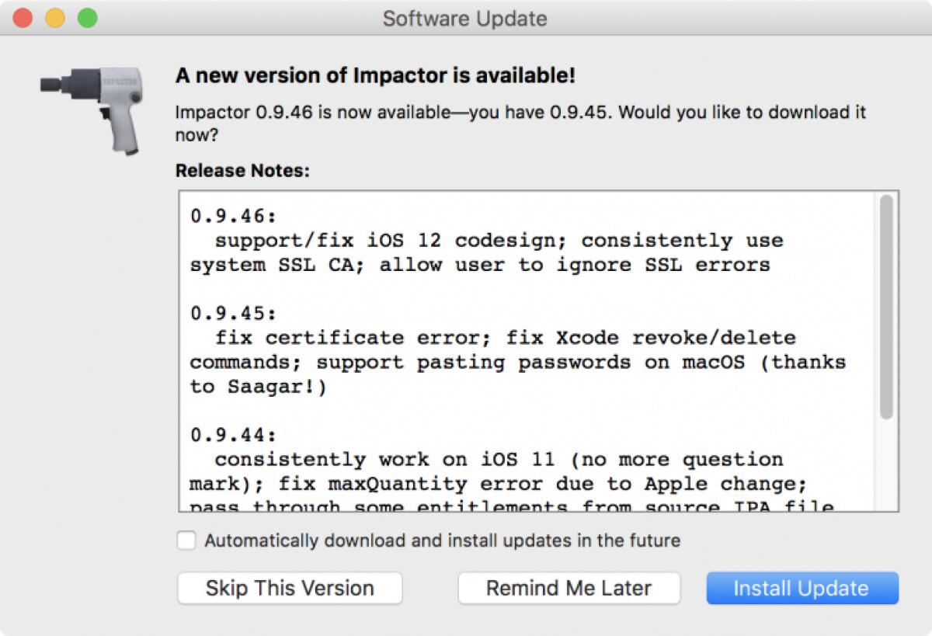Enable automatic download and install of updates
Viewport: 932px width, 636px height.
pyautogui.click(x=186, y=540)
